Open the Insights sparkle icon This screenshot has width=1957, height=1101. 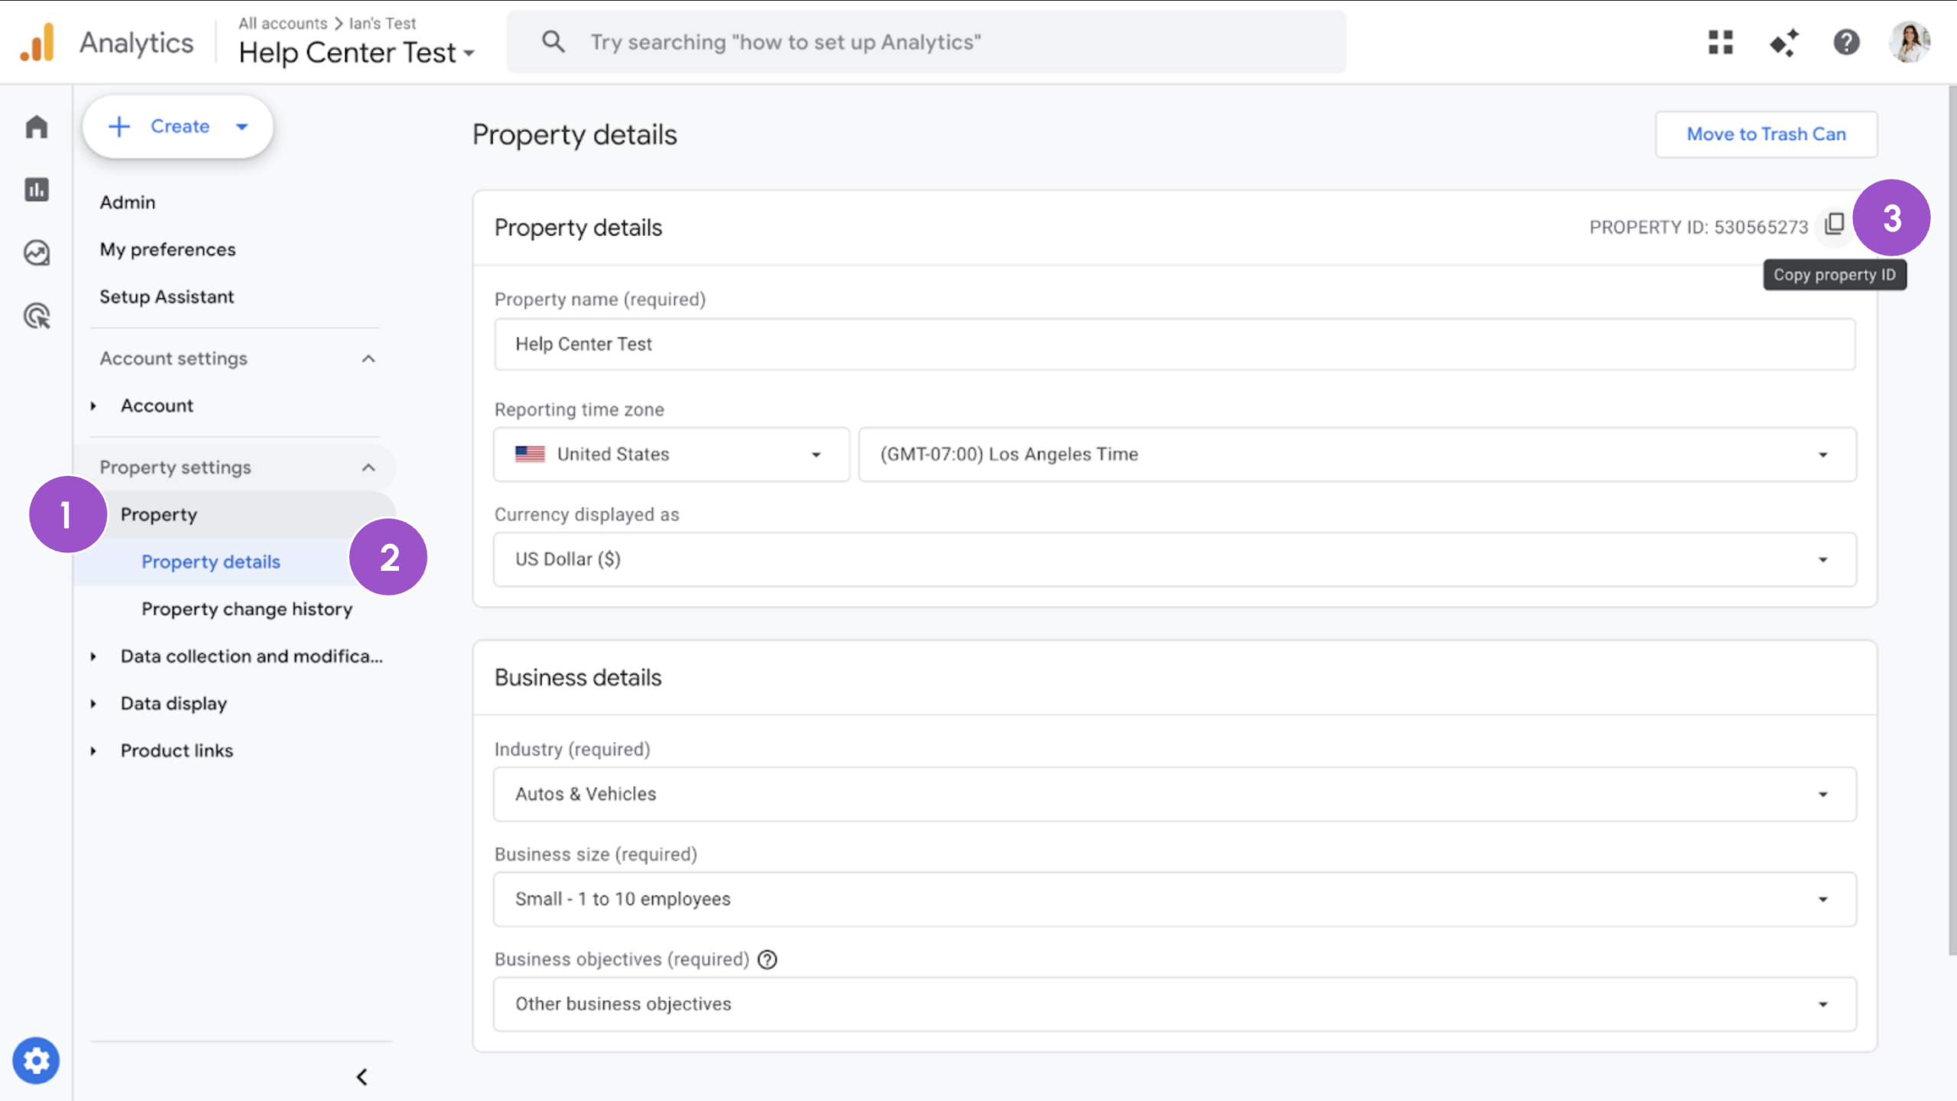click(1783, 42)
